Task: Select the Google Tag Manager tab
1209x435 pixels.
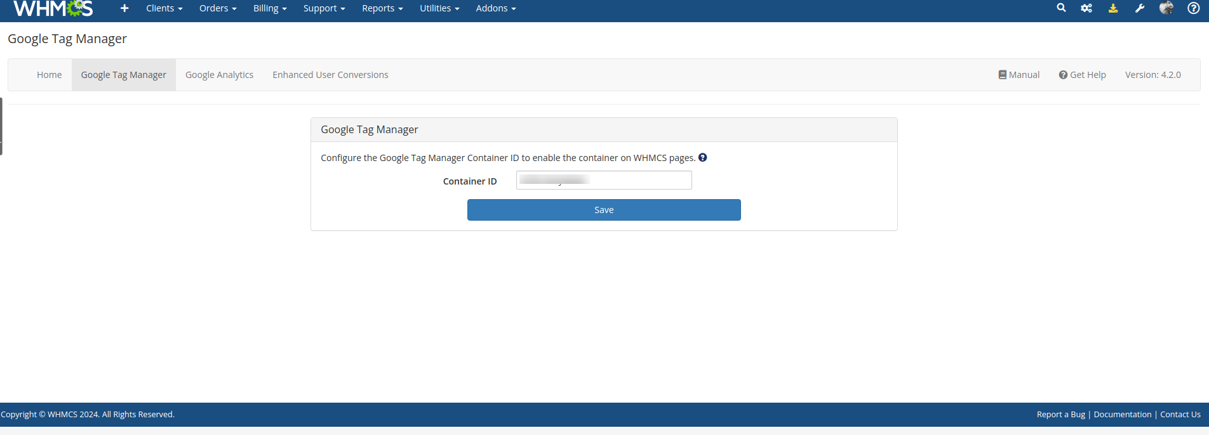Action: pos(124,75)
